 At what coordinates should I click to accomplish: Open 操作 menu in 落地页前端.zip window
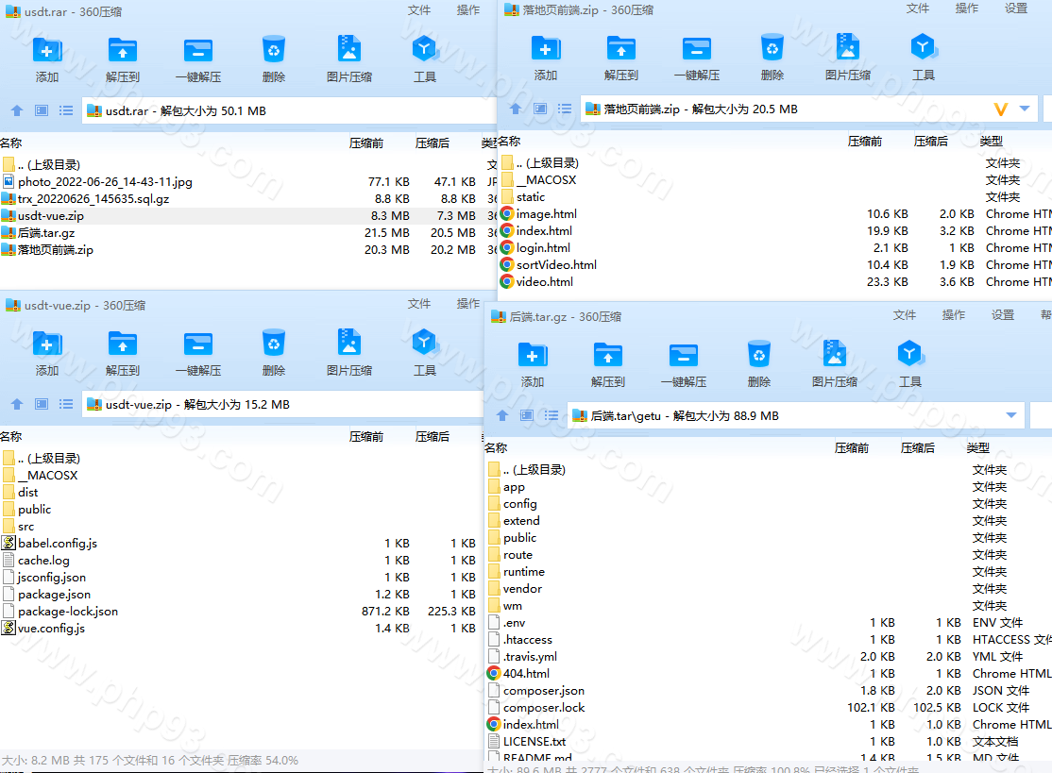click(x=967, y=8)
